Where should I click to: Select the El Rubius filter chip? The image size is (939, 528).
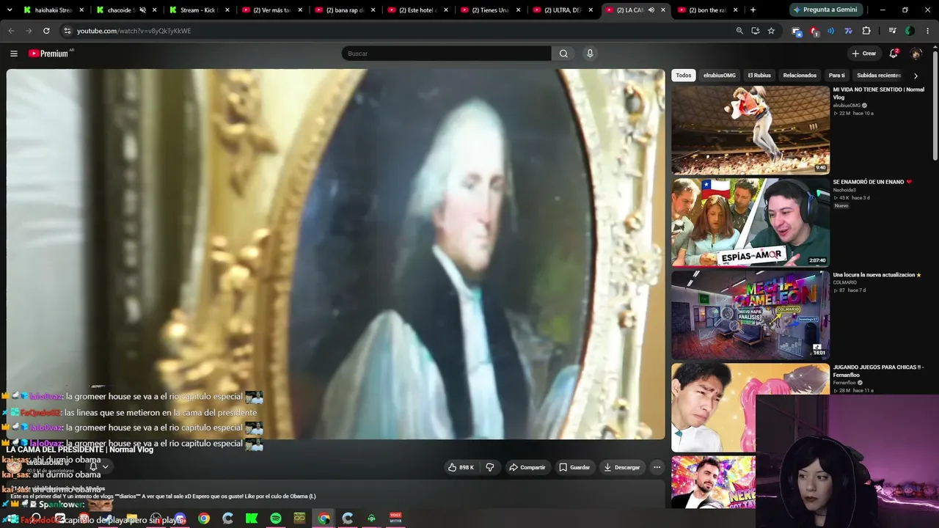(x=759, y=76)
